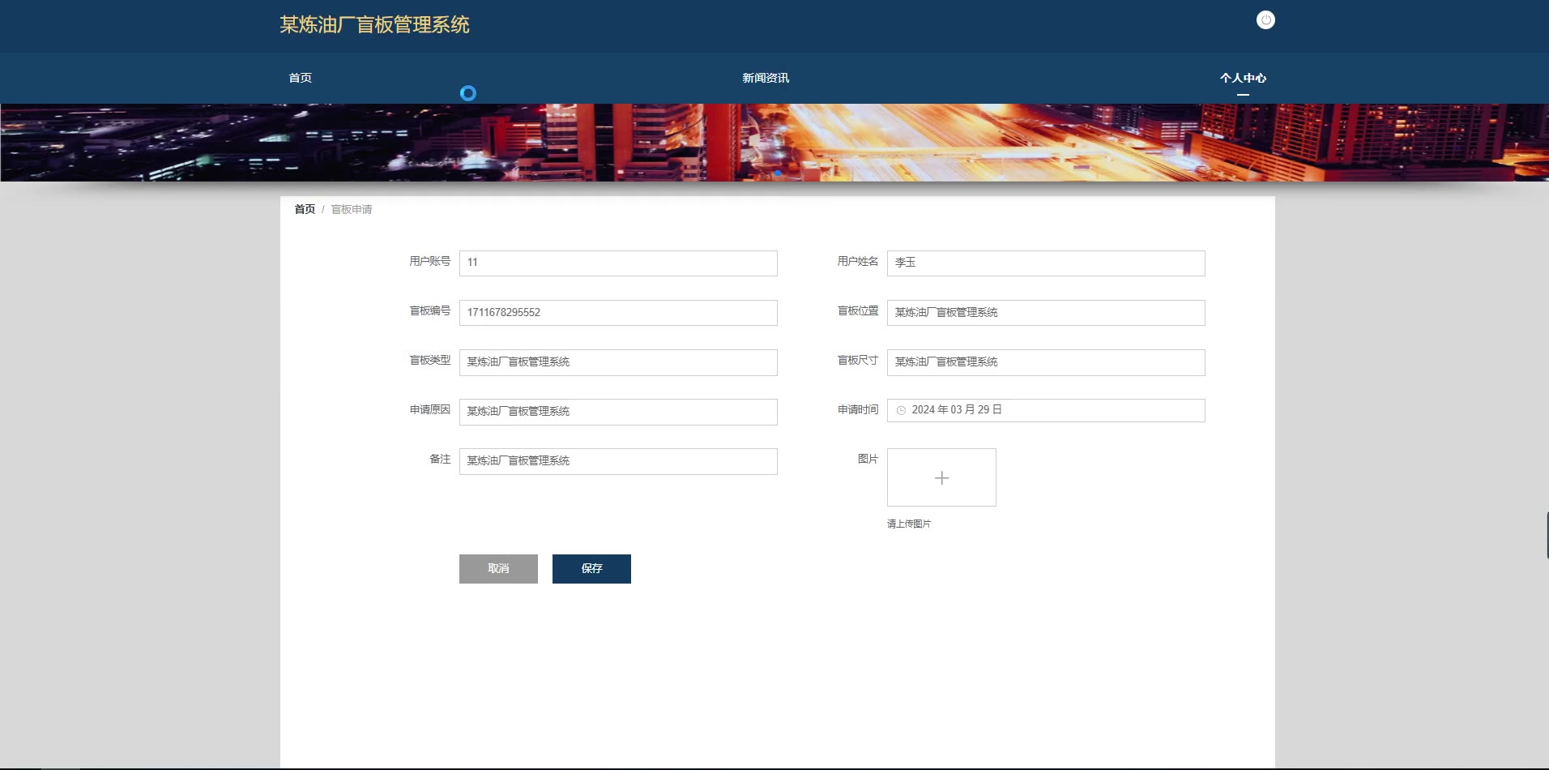Click the clock icon in 申请时间 field

coord(901,410)
